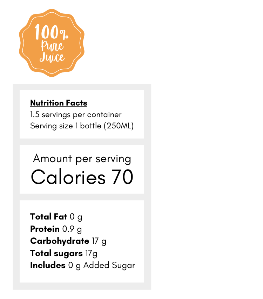This screenshot has height=299, width=263.
Task: Click the "Serving size 1 bottle" text
Action: click(x=66, y=126)
